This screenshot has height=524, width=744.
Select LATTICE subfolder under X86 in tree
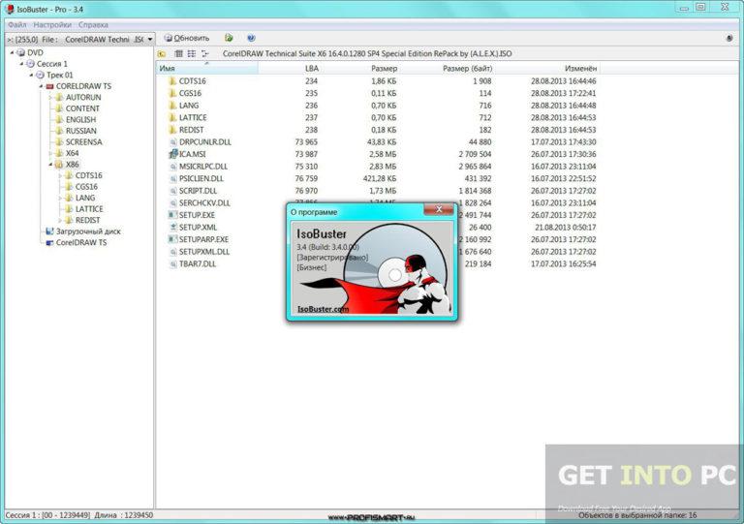tap(89, 209)
